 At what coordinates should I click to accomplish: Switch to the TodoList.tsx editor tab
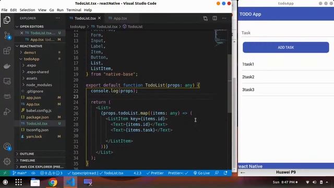coord(85,18)
